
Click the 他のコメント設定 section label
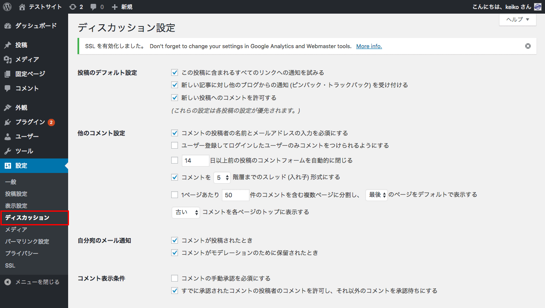pos(101,133)
